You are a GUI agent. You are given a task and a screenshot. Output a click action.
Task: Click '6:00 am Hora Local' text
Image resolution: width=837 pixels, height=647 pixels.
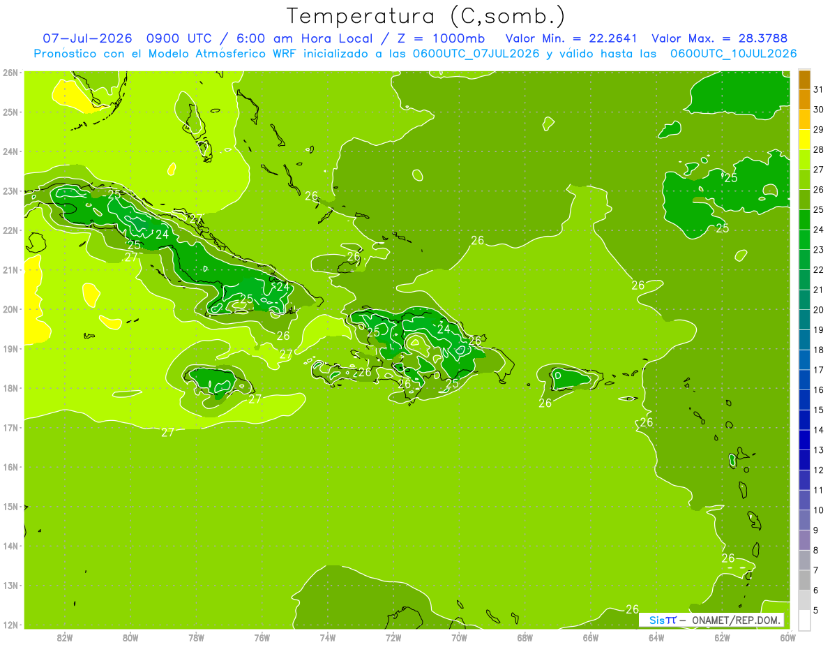pos(306,38)
